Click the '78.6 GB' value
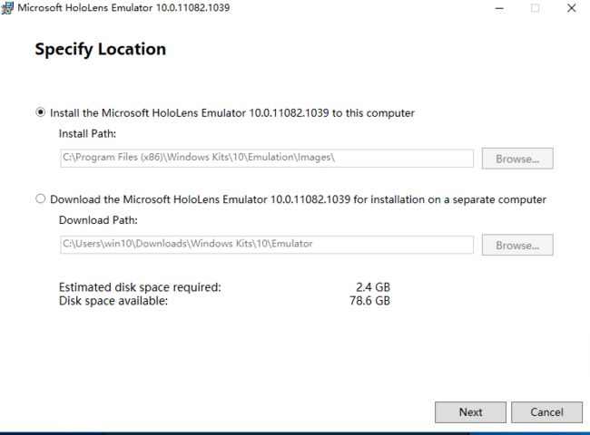This screenshot has width=590, height=435. (x=369, y=301)
